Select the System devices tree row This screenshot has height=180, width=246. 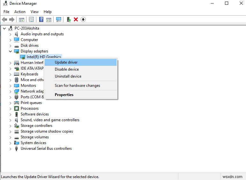click(x=33, y=143)
